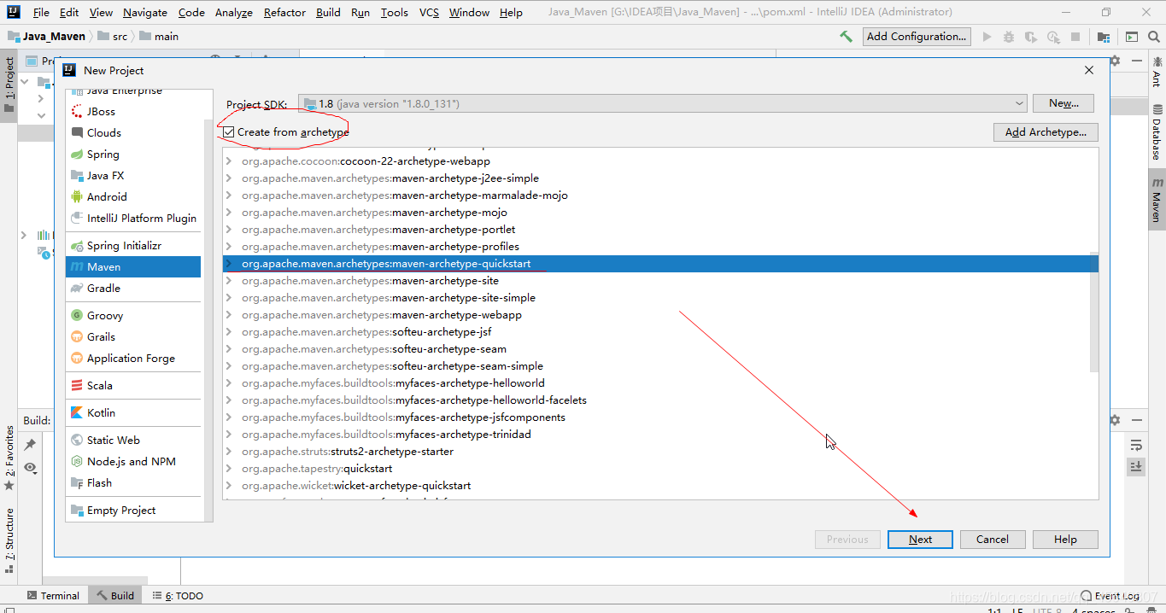This screenshot has width=1166, height=613.
Task: Click the archetype list vertical scrollbar
Action: coord(1094,312)
